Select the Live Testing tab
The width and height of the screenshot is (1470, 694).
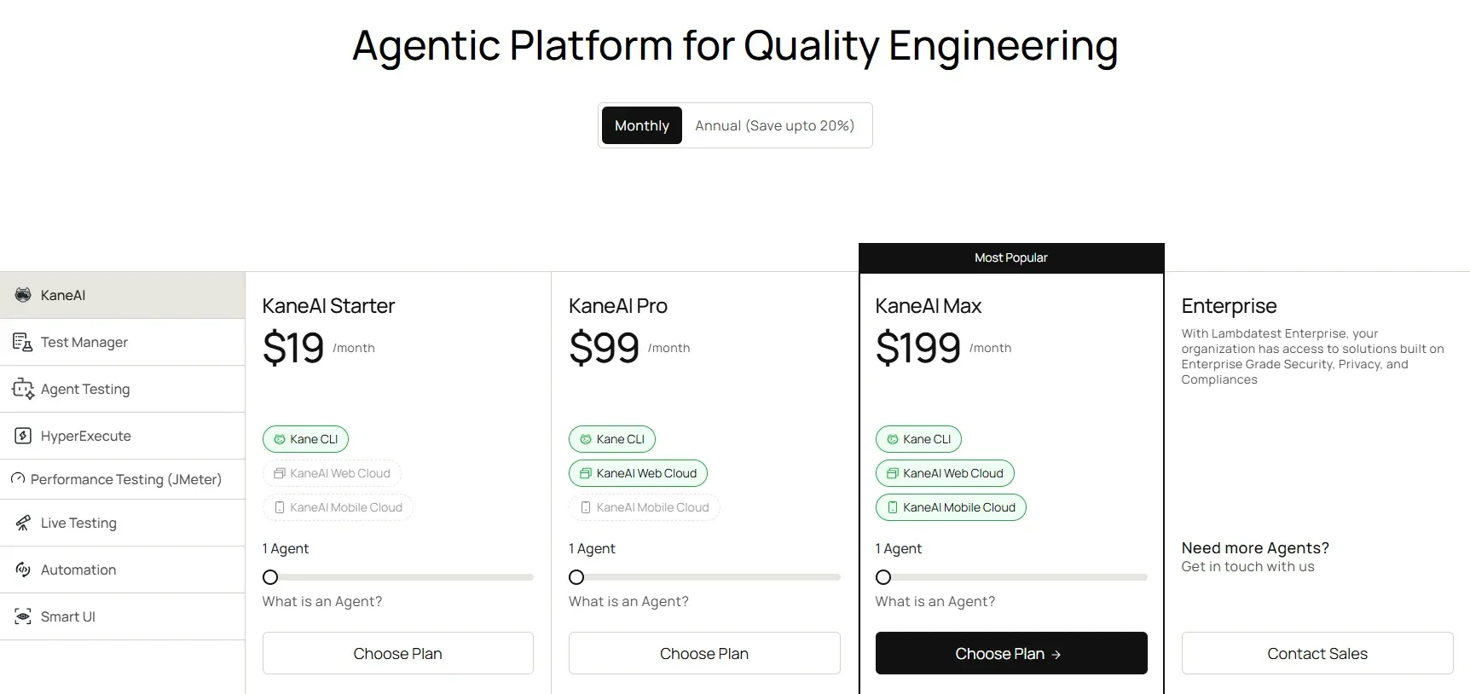point(123,523)
